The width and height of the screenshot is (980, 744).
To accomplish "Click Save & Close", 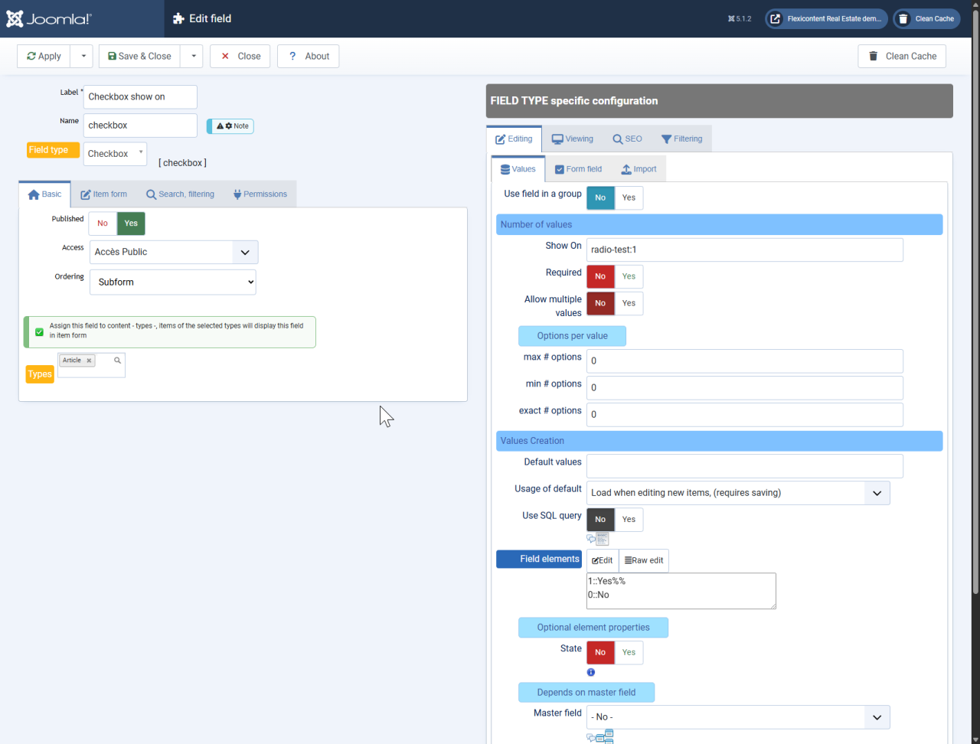I will [139, 56].
